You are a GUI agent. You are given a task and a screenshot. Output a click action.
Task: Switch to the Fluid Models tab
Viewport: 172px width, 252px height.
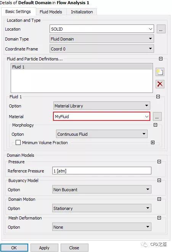tap(51, 12)
